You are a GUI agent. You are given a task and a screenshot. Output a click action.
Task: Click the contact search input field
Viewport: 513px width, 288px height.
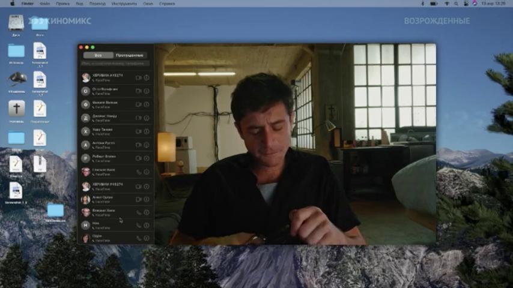coord(115,64)
